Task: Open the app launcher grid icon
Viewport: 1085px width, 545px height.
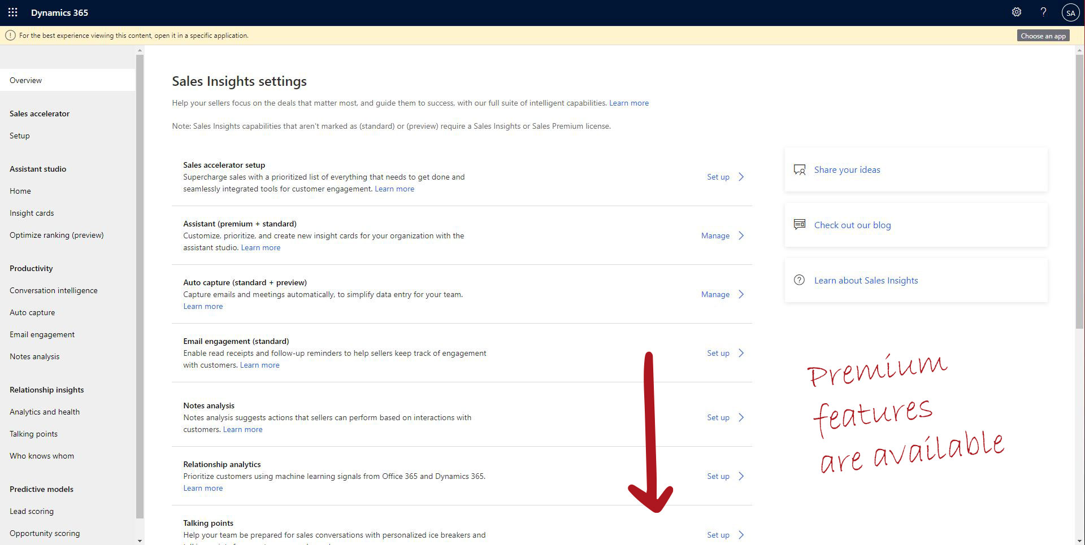Action: [x=12, y=12]
